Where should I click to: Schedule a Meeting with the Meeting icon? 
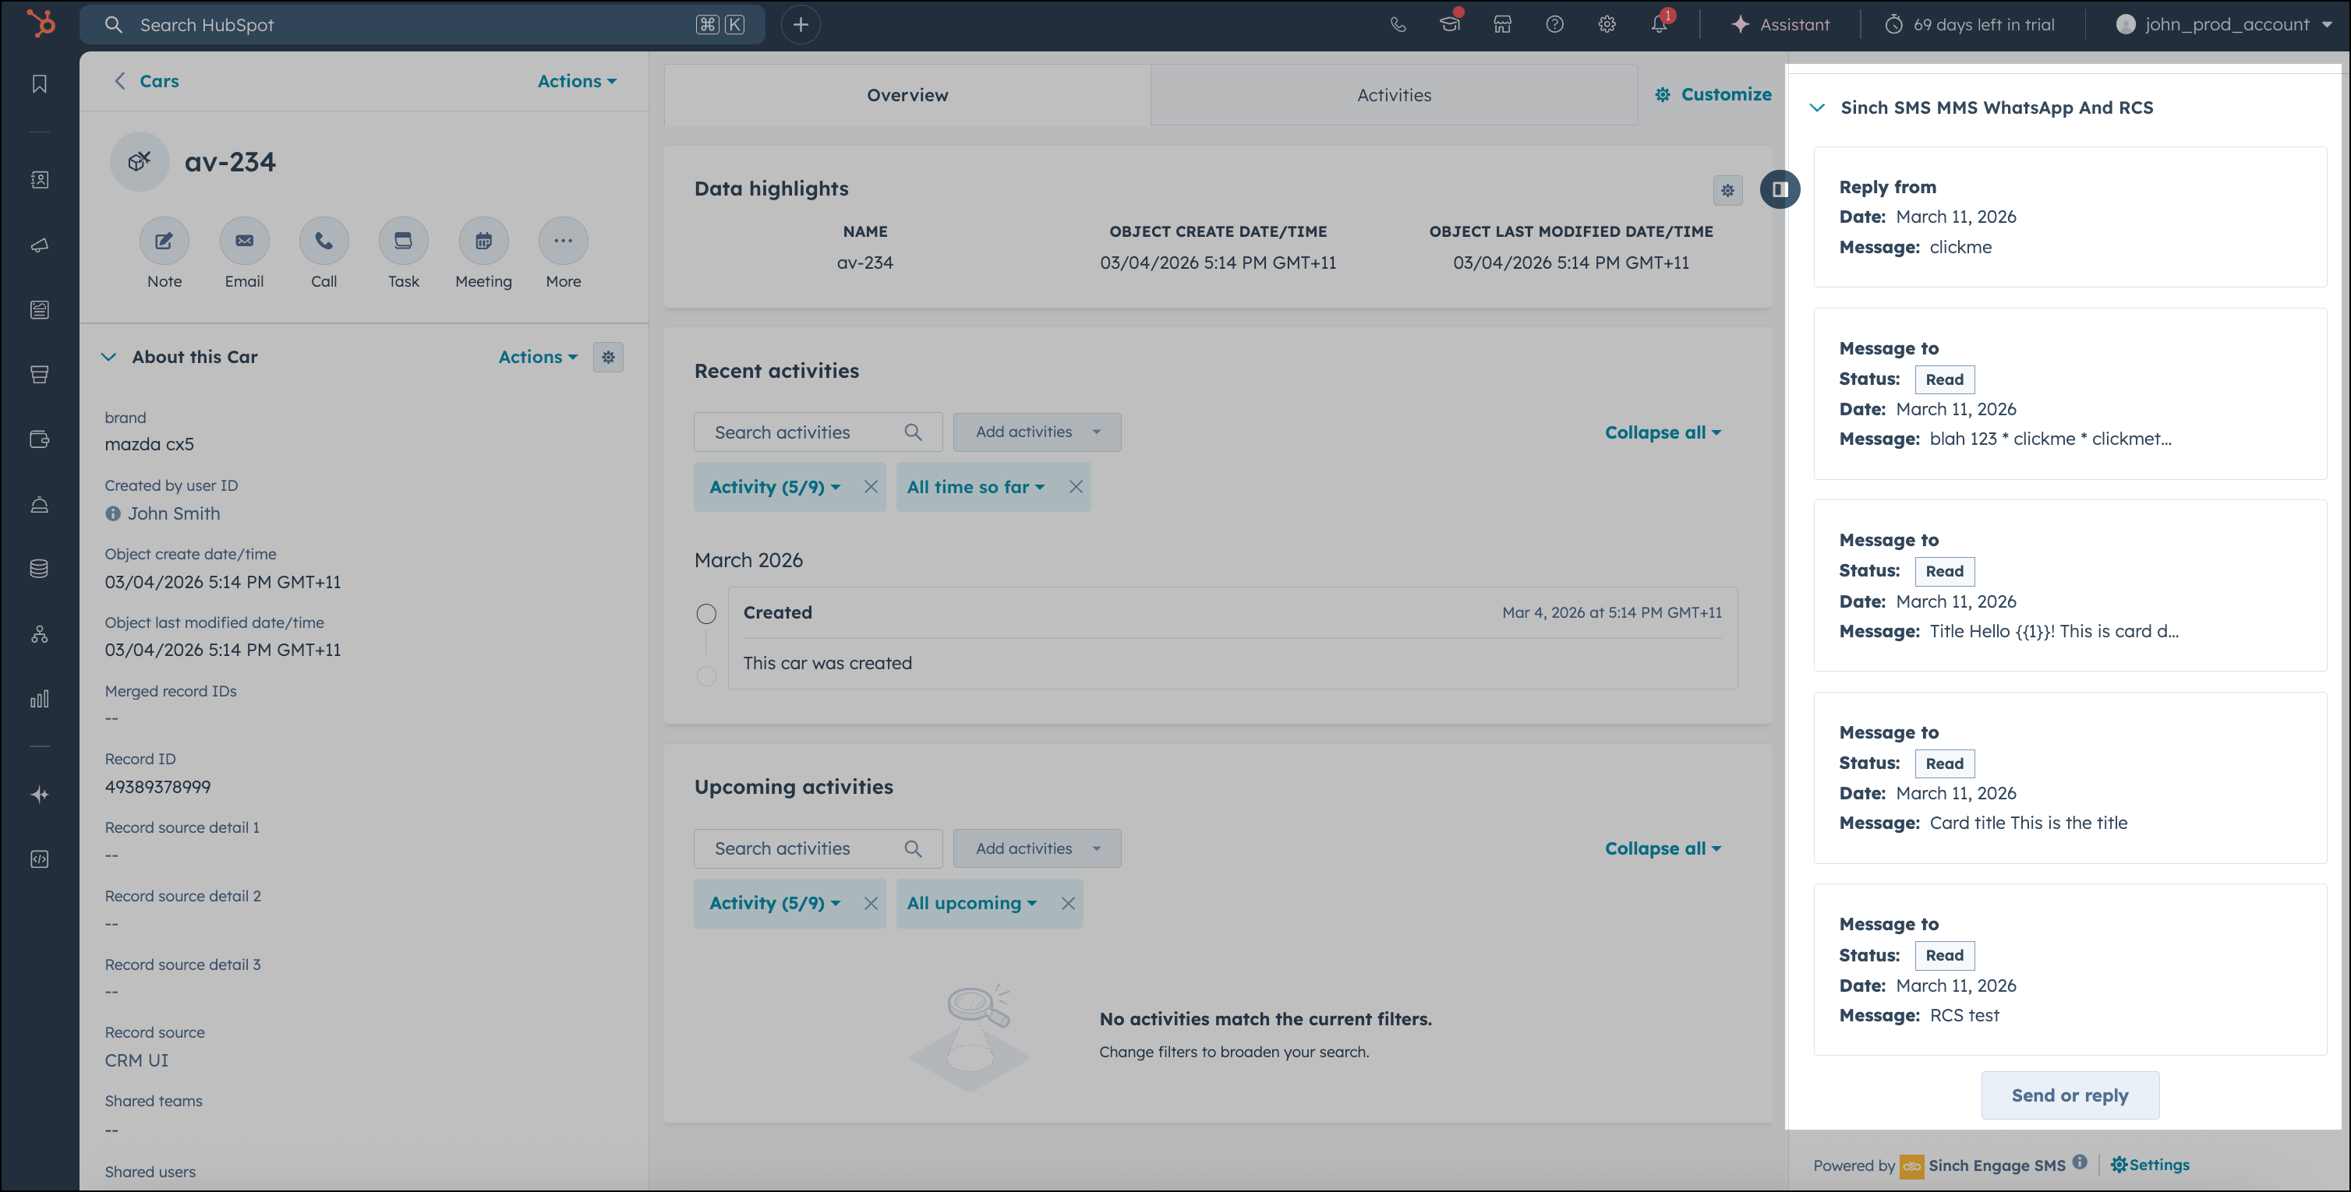tap(484, 241)
